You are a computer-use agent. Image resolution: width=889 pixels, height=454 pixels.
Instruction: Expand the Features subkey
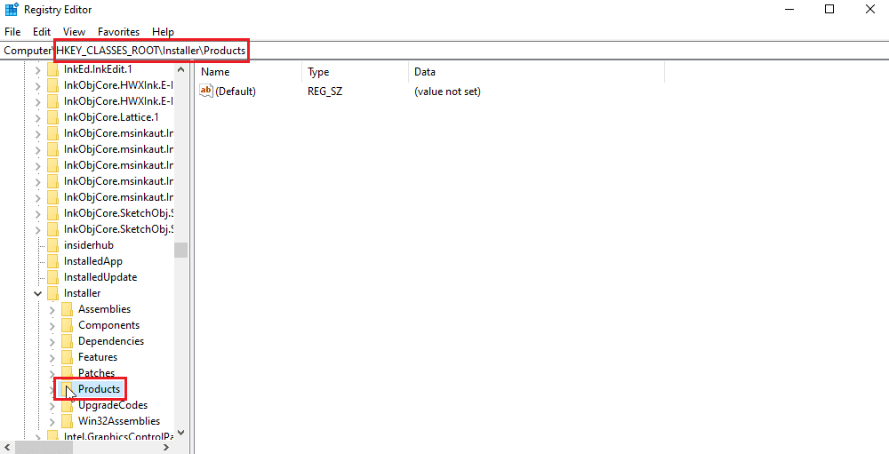[52, 357]
